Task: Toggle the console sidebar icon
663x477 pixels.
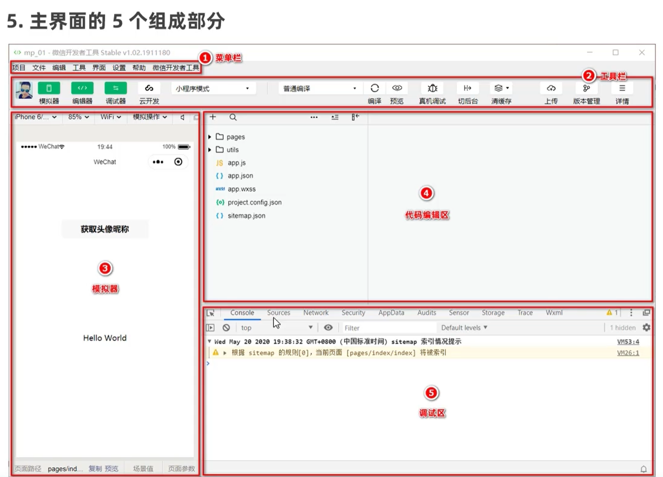Action: (210, 328)
